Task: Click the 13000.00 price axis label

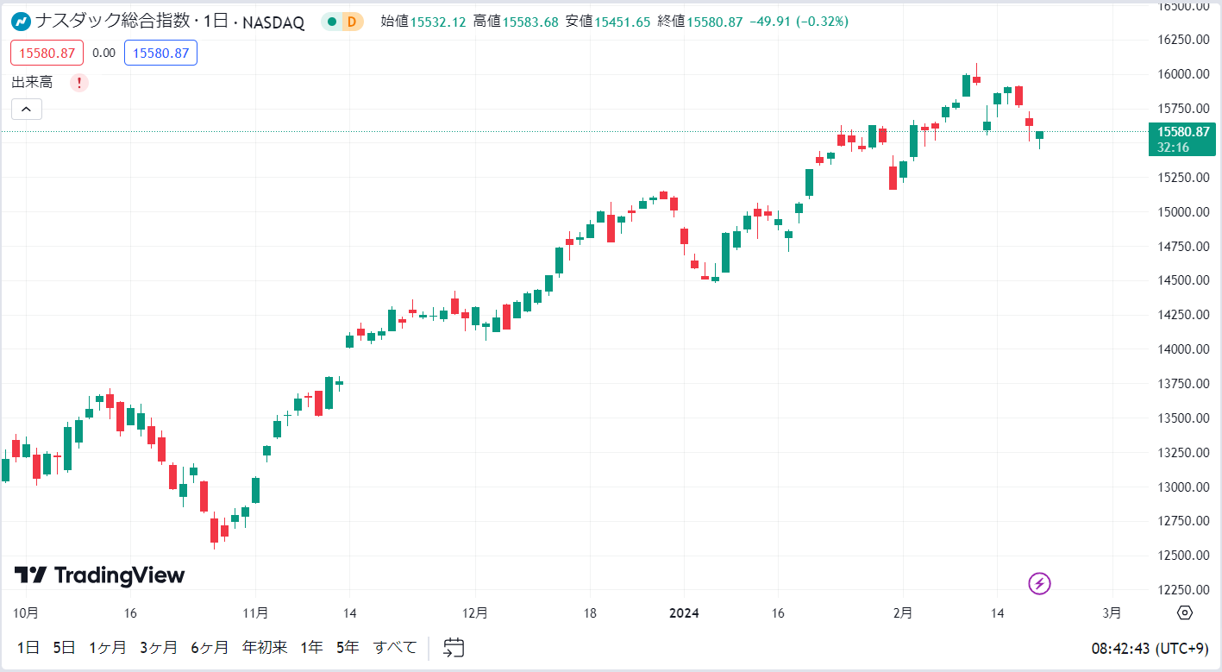Action: coord(1183,487)
